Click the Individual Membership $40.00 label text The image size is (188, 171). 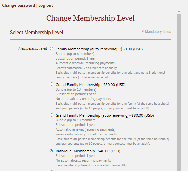(x=88, y=151)
